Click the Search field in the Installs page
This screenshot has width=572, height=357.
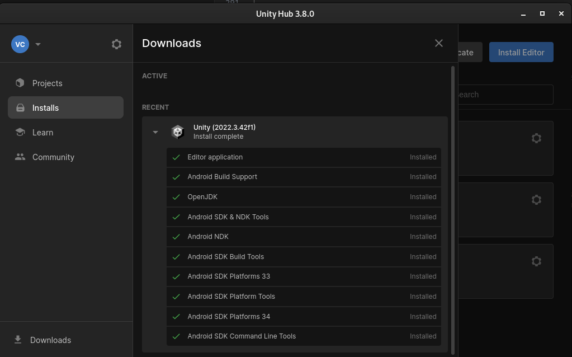[x=503, y=95]
